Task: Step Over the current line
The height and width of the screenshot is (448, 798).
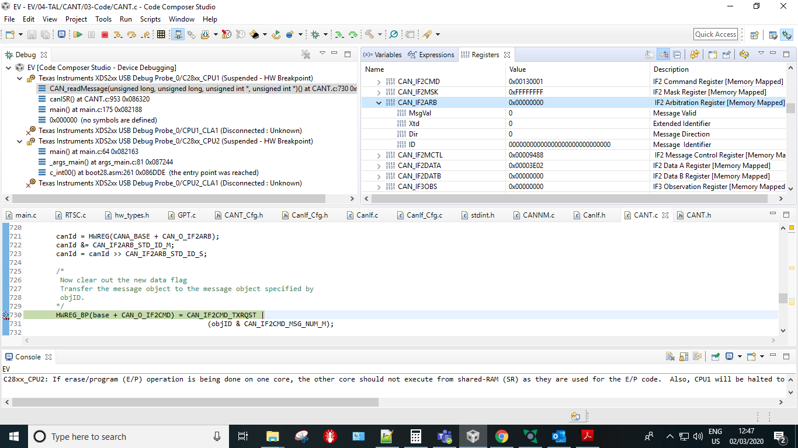Action: (x=132, y=34)
